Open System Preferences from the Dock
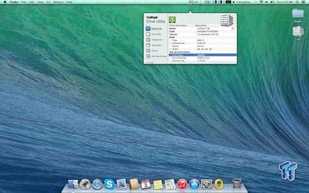The width and height of the screenshot is (309, 193). tap(206, 184)
